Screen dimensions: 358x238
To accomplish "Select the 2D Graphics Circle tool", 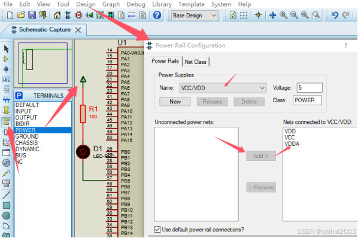I will (x=6, y=215).
